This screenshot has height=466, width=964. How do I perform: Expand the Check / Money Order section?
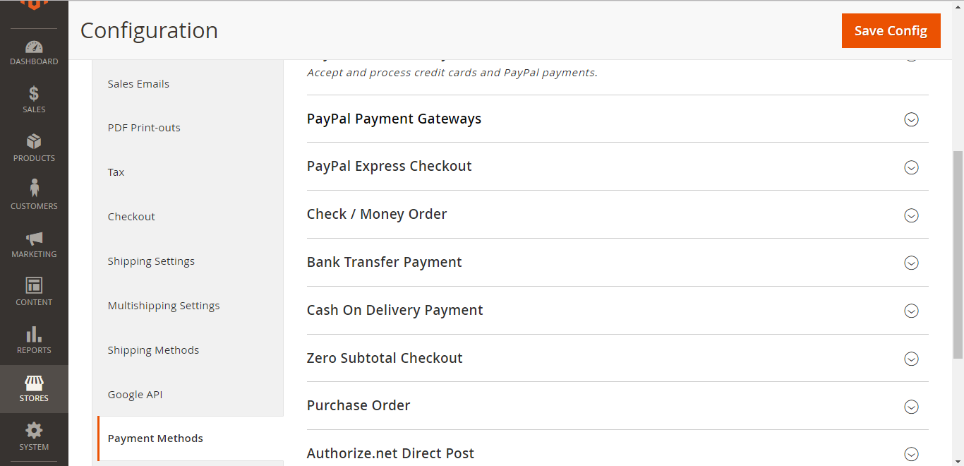pyautogui.click(x=617, y=215)
